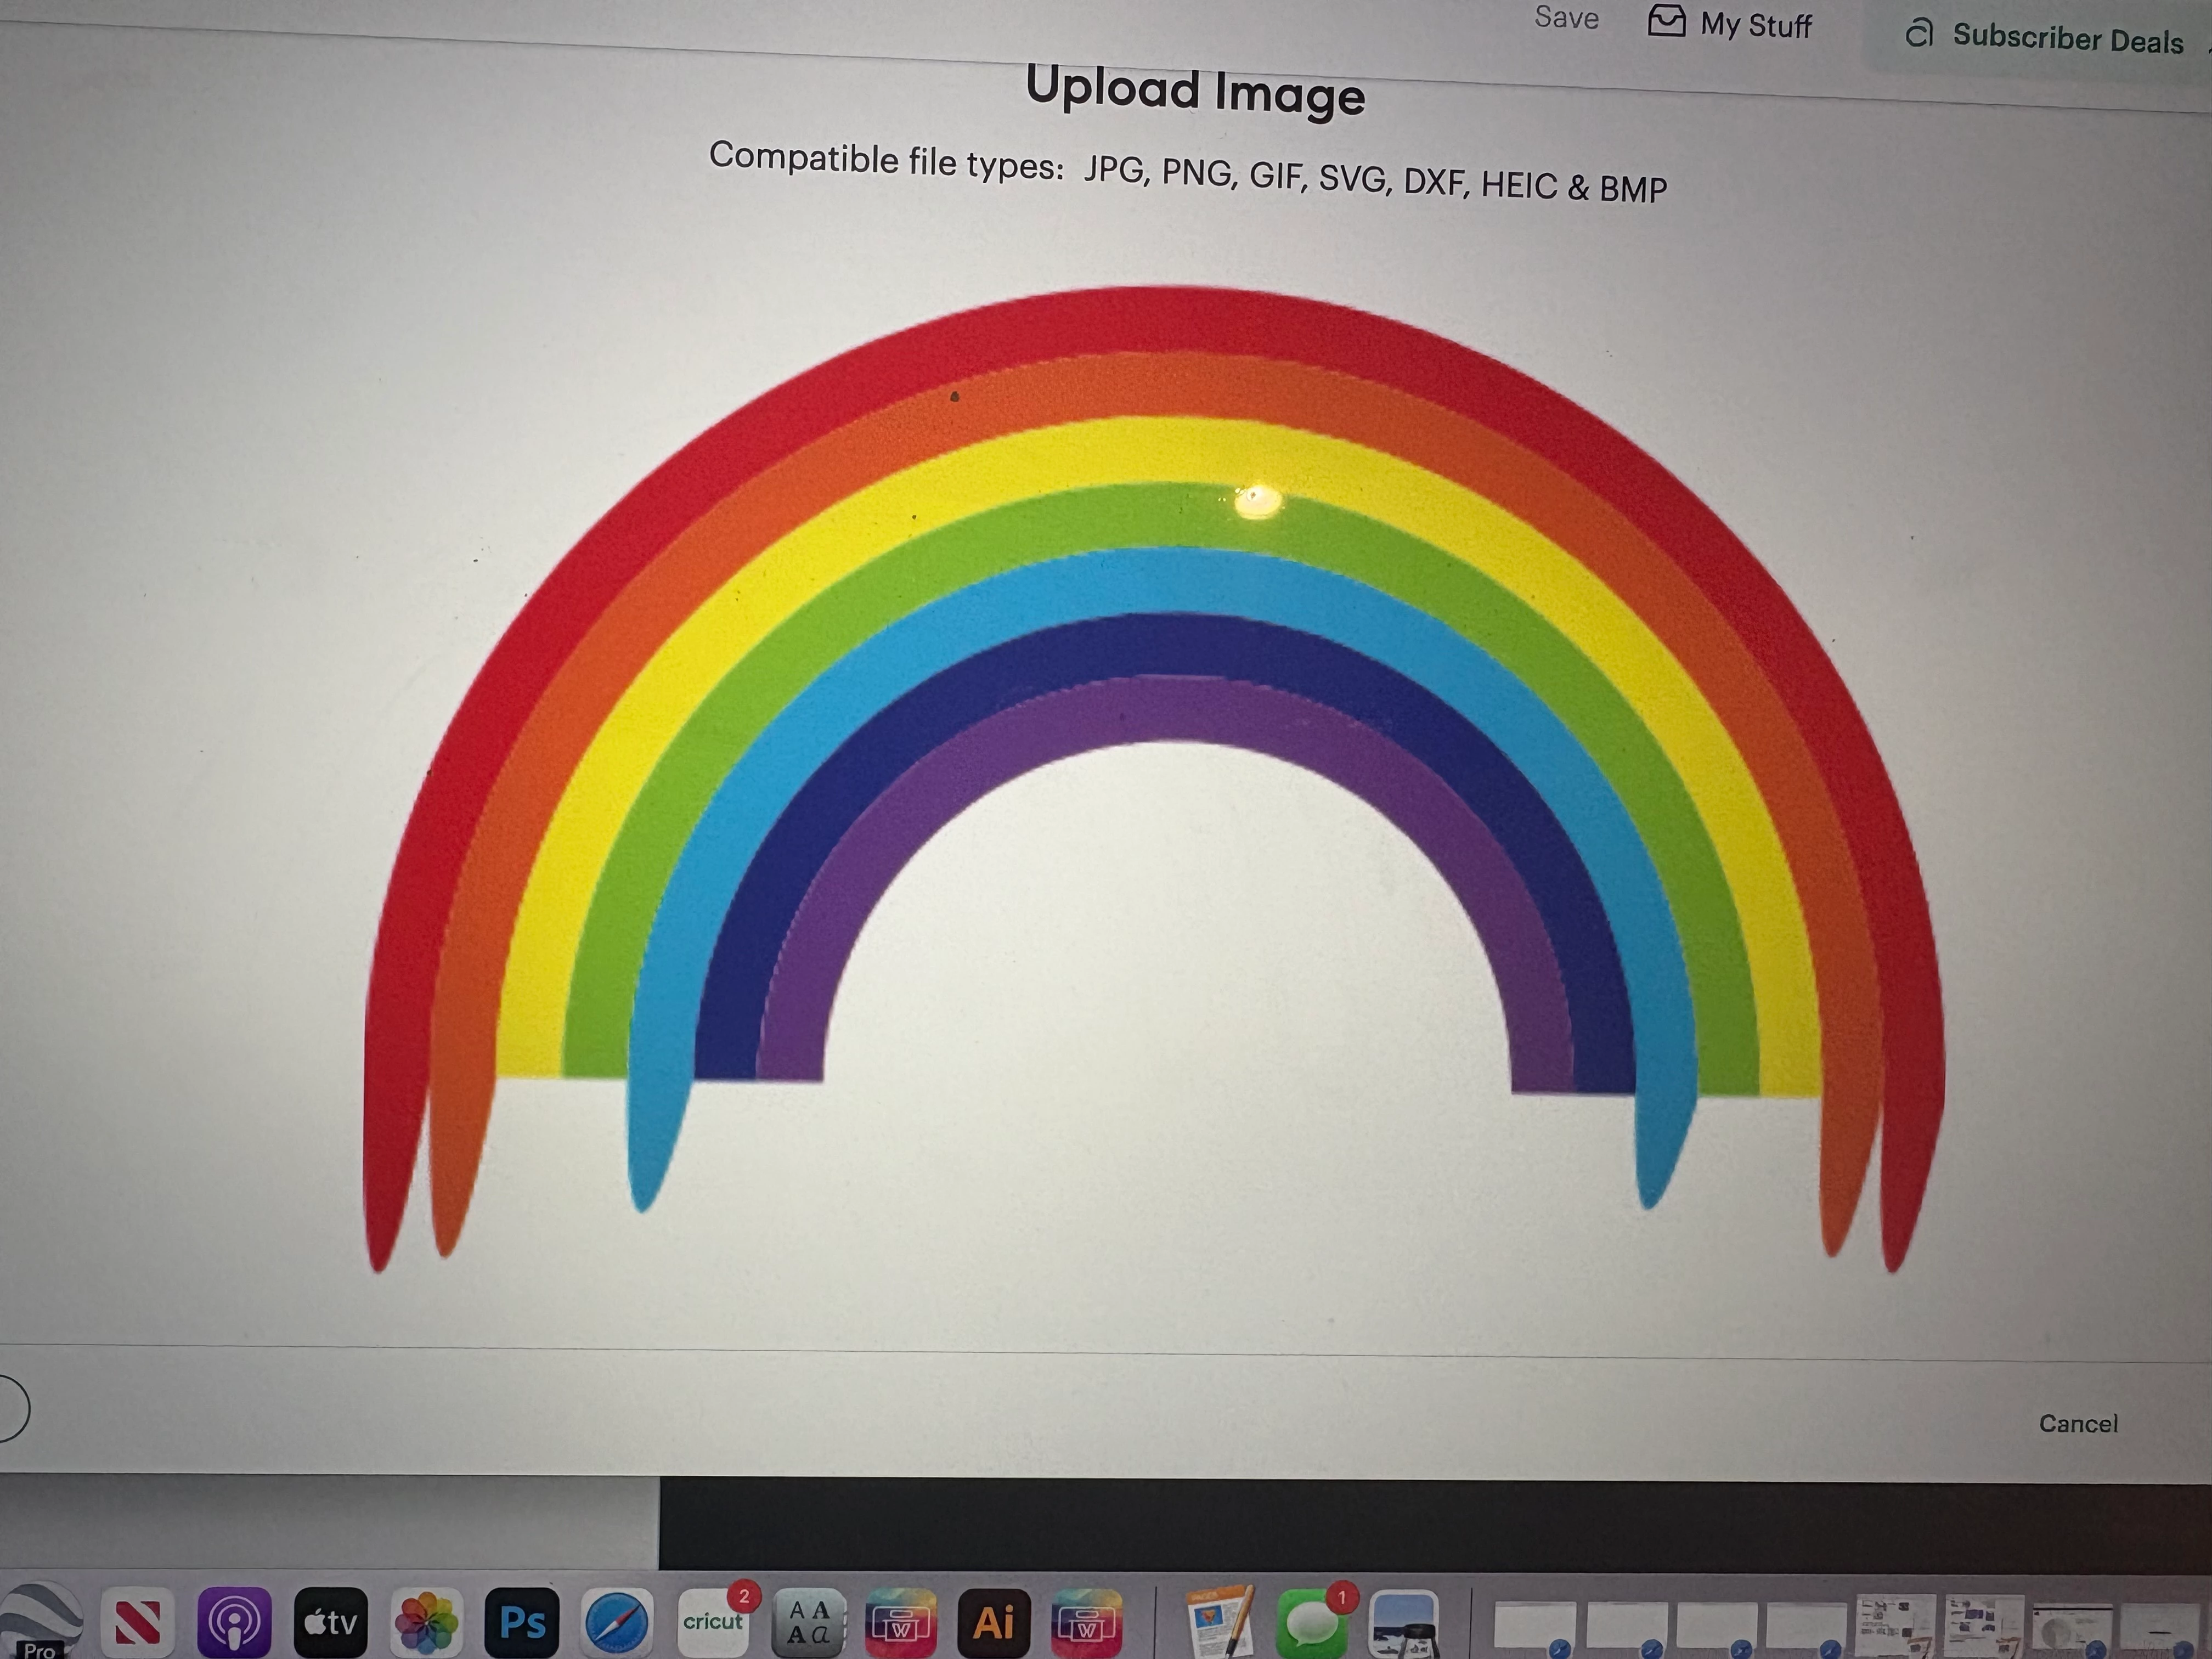Open Photoshop from the dock
The image size is (2212, 1659).
pyautogui.click(x=522, y=1621)
